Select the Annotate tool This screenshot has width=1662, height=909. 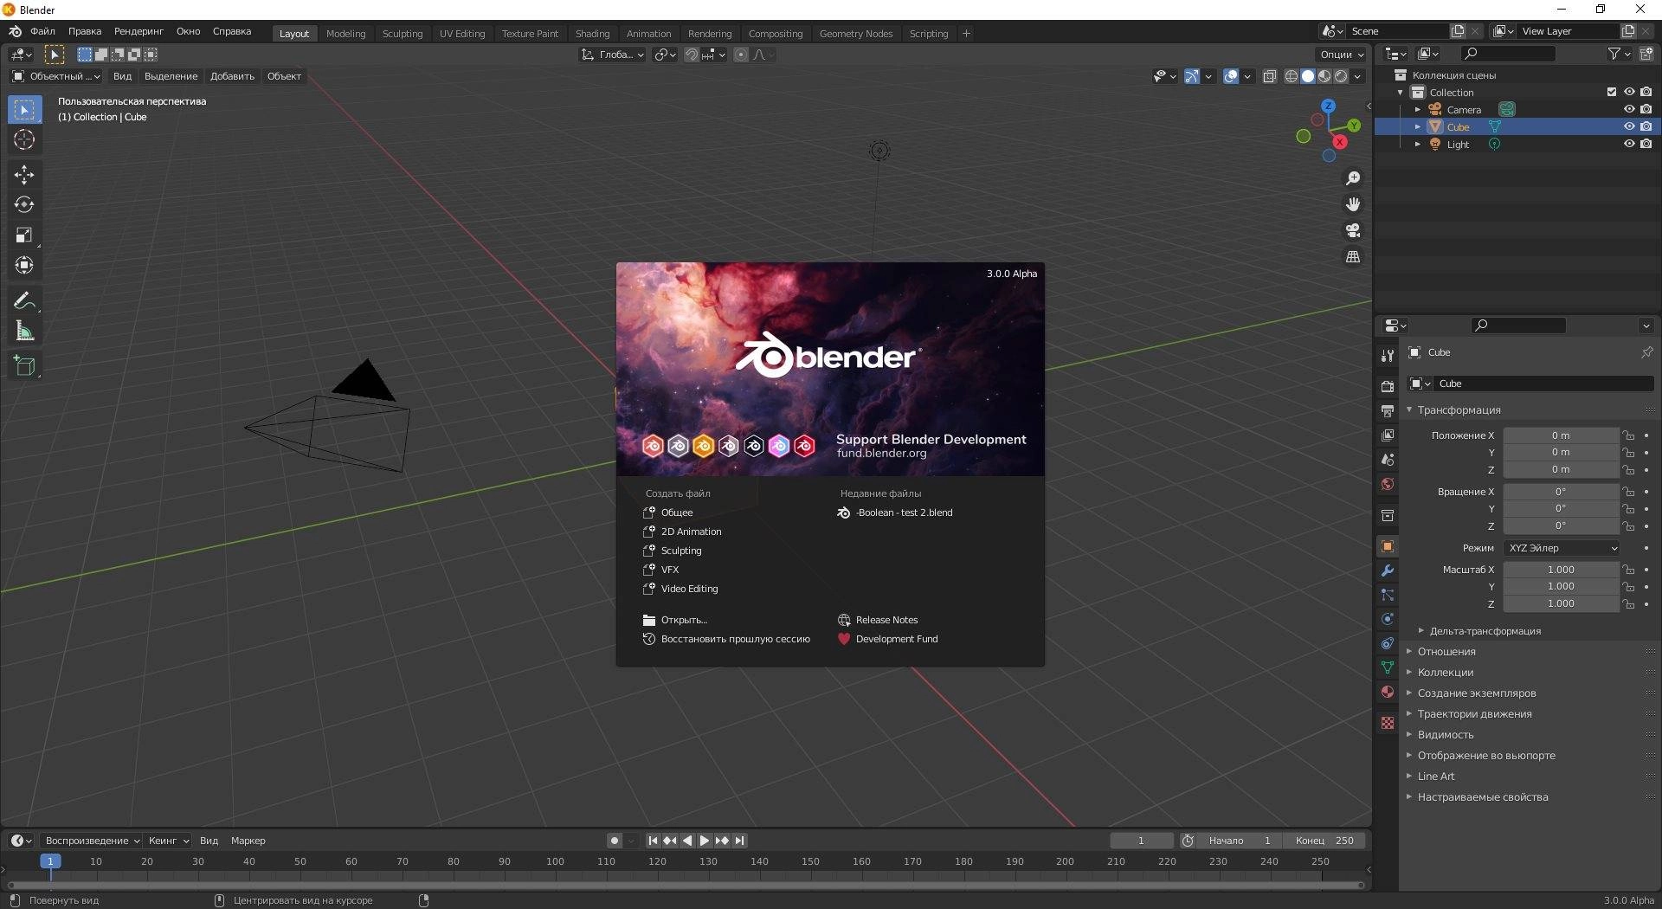pyautogui.click(x=24, y=300)
